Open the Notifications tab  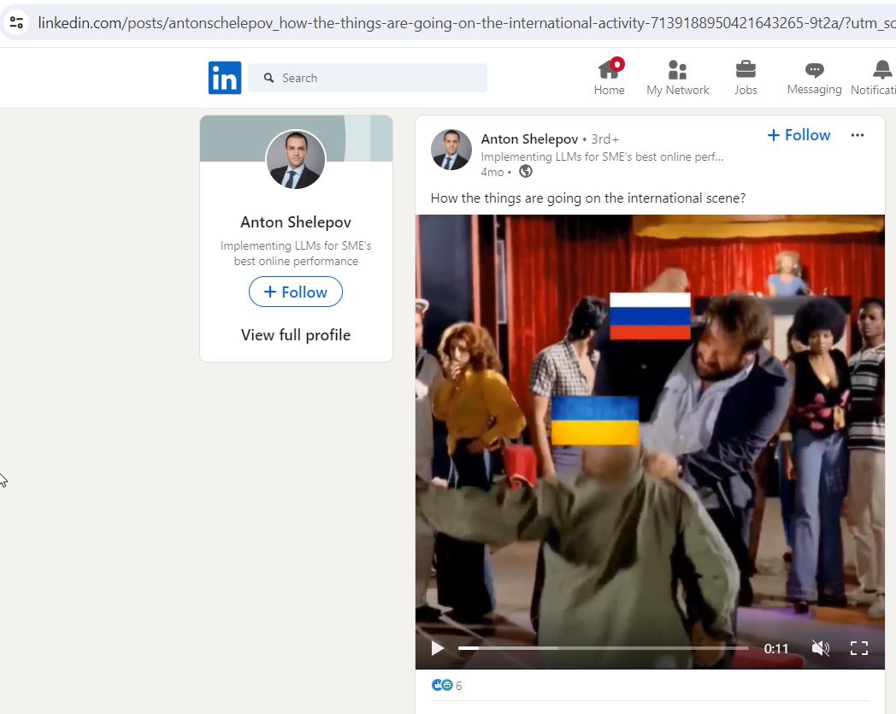point(873,78)
